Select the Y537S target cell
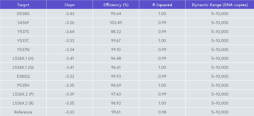Viewport: 254px width, 116px height. [x=23, y=32]
